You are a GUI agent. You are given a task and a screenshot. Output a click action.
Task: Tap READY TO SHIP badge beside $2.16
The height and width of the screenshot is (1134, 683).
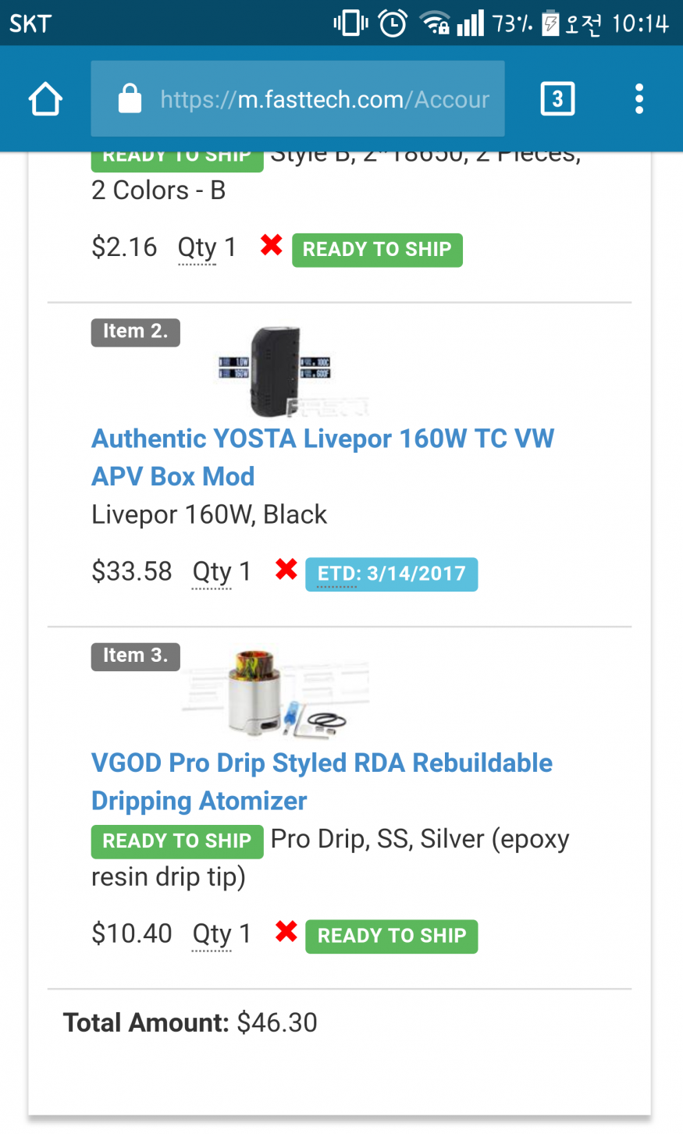click(377, 250)
